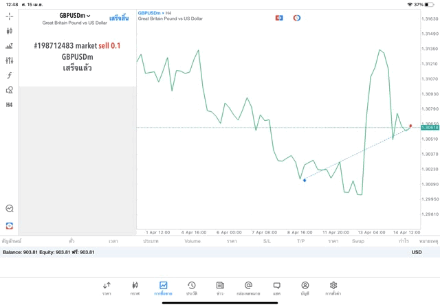
Task: Click the เสร็จแล้ว status text
Action: click(x=77, y=68)
